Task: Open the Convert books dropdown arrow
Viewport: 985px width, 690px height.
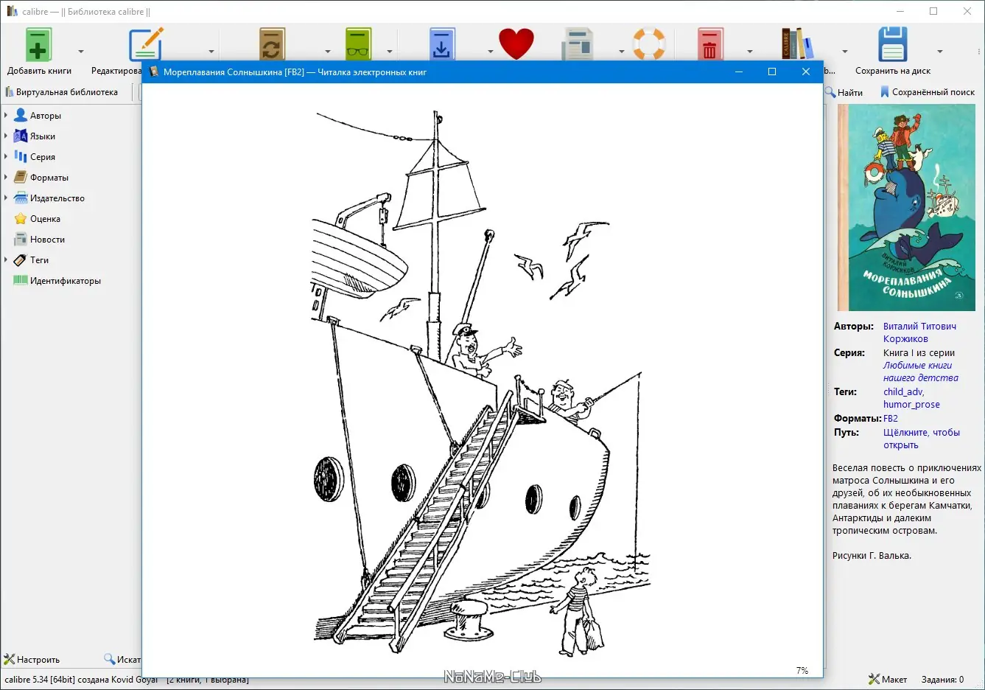Action: point(328,52)
